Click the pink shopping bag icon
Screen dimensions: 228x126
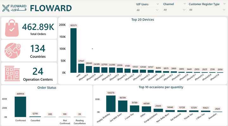[x=12, y=28]
